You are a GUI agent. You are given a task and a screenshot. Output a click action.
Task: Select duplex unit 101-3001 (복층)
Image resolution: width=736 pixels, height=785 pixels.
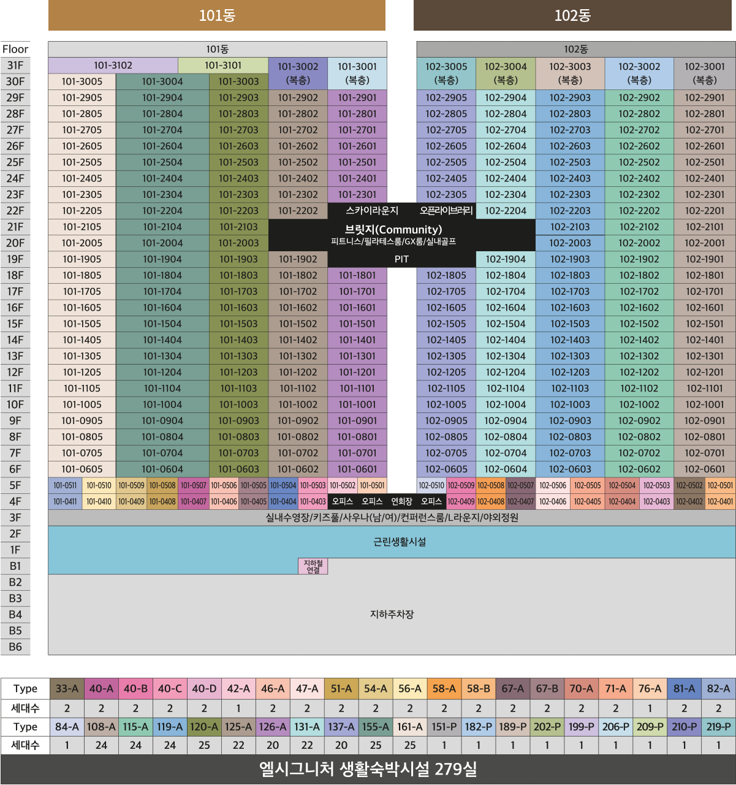[x=357, y=74]
